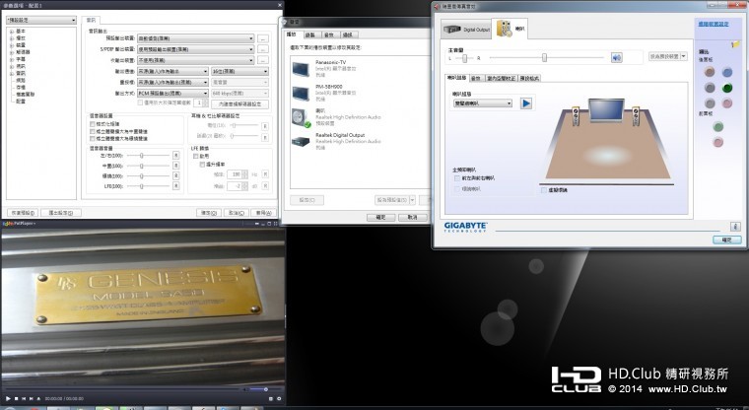The width and height of the screenshot is (749, 410).
Task: Click the Stop button in PotPlayer
Action: coord(16,398)
